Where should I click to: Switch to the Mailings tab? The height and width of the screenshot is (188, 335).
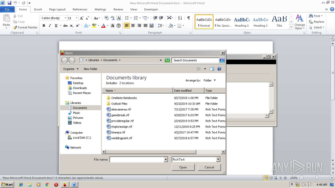pyautogui.click(x=100, y=9)
